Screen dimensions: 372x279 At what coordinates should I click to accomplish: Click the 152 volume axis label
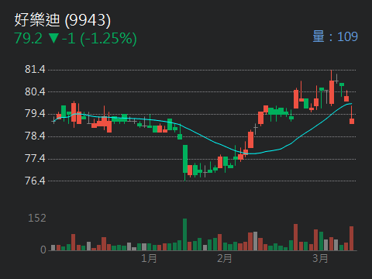[x=37, y=218]
